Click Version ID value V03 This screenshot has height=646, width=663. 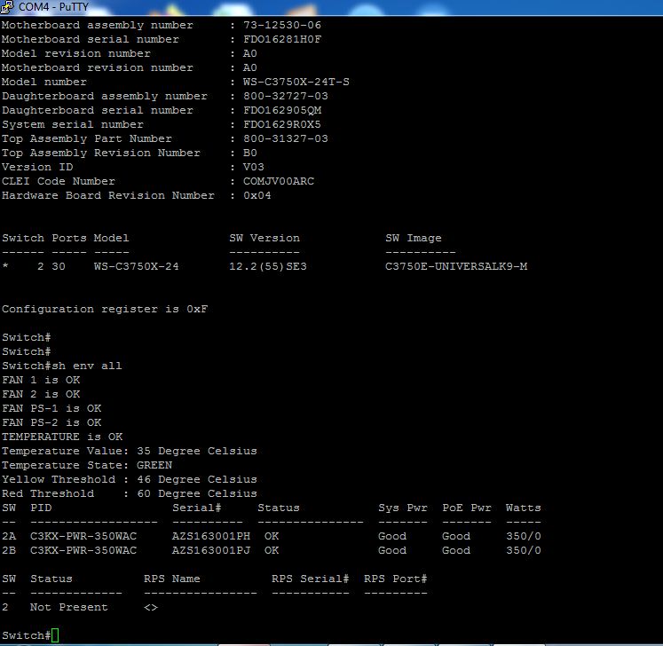[253, 167]
